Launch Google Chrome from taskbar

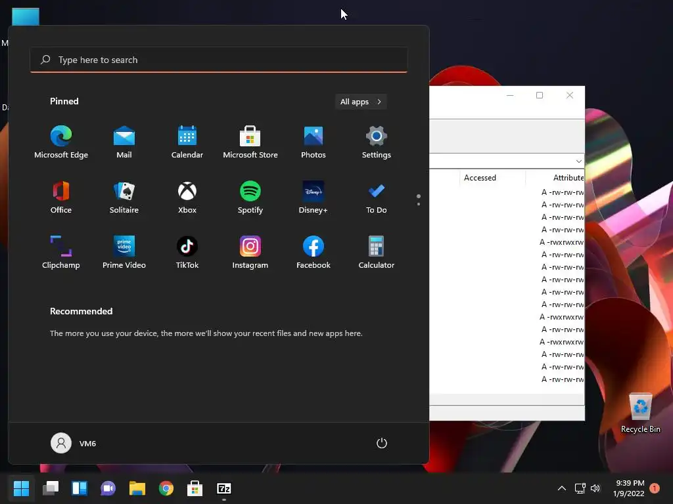click(166, 488)
